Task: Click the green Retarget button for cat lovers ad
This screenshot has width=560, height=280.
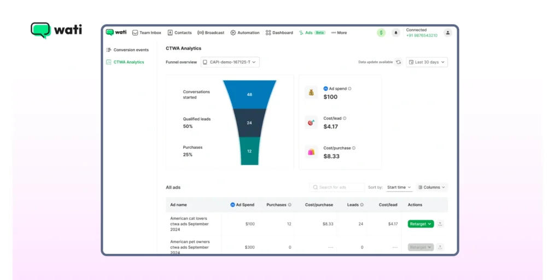Action: (x=421, y=224)
